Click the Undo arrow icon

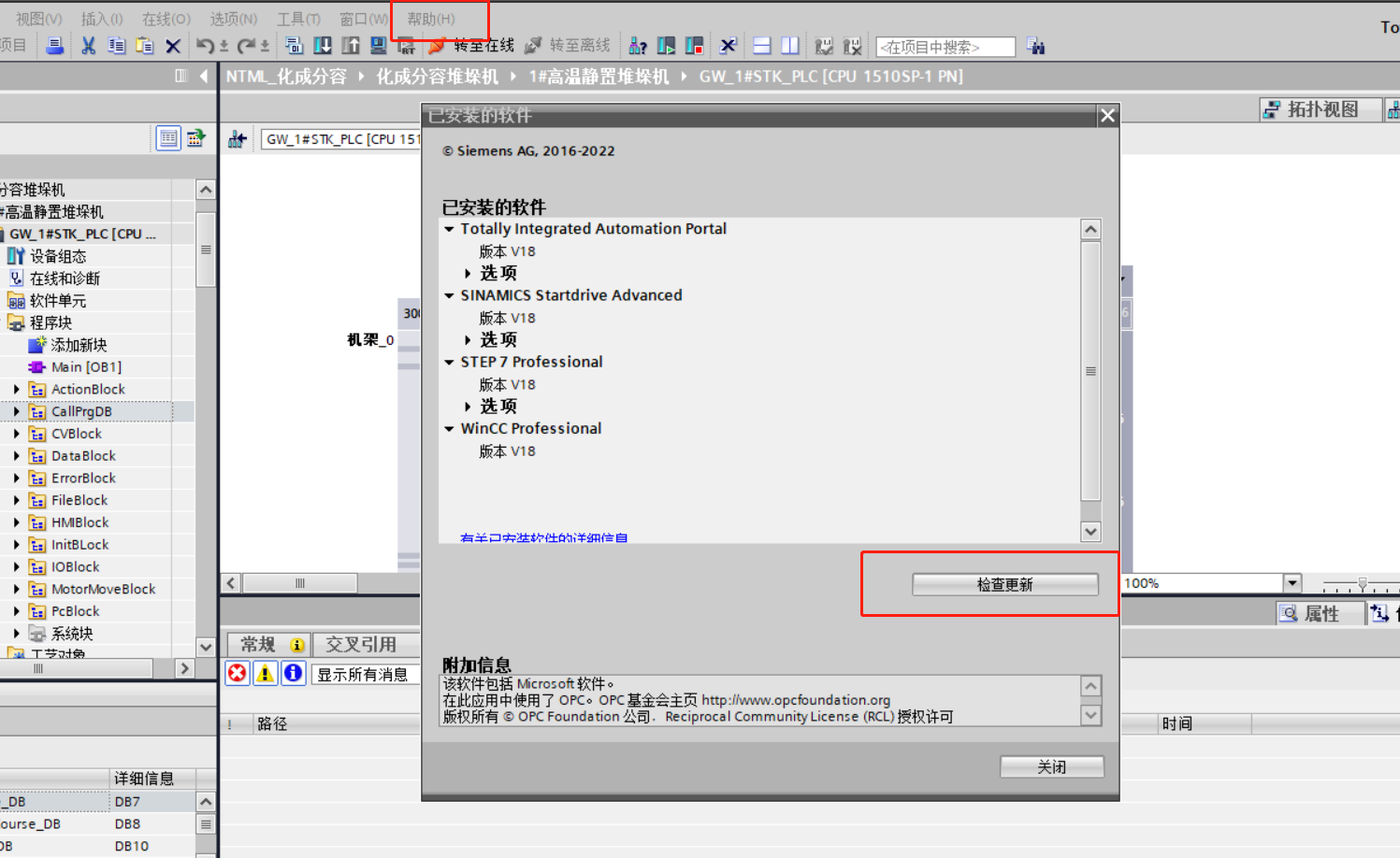tap(204, 46)
